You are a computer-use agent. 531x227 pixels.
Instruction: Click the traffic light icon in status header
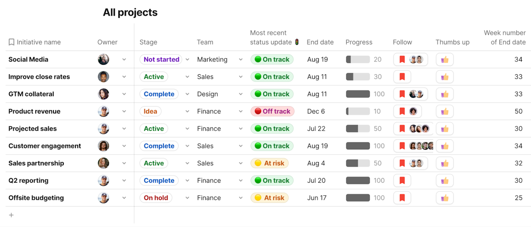(297, 42)
